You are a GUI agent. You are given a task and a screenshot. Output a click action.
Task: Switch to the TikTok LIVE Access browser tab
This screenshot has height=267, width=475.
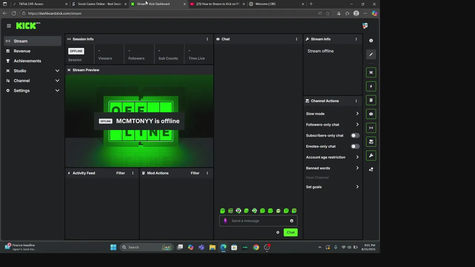40,4
